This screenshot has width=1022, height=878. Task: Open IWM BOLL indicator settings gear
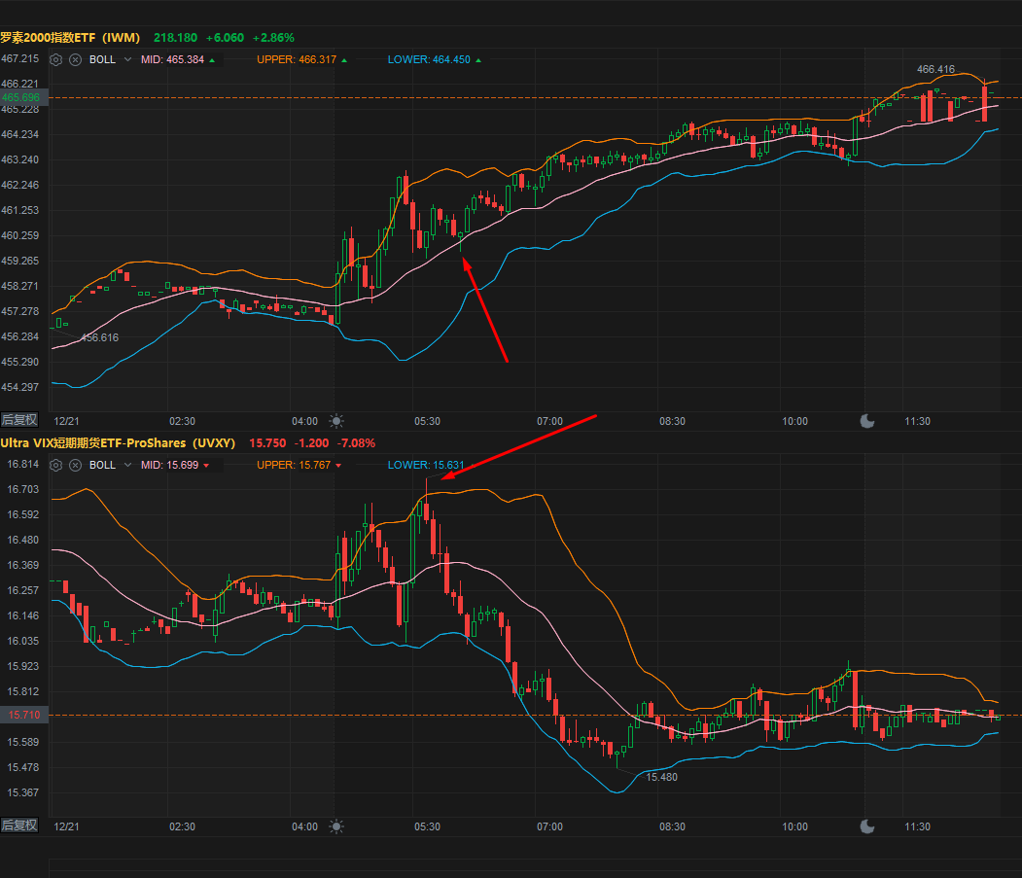55,59
